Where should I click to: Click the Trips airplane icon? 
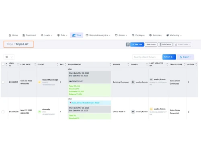[74, 35]
